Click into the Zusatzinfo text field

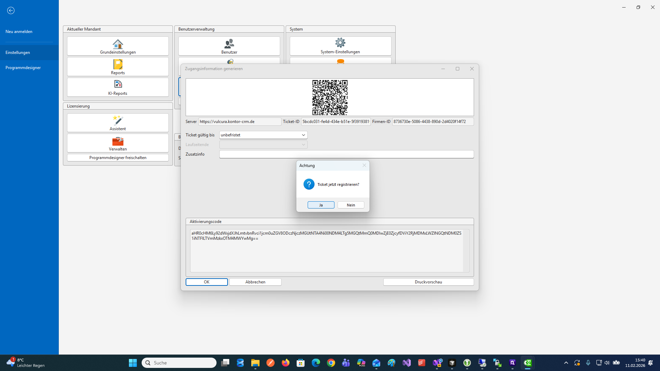point(346,154)
